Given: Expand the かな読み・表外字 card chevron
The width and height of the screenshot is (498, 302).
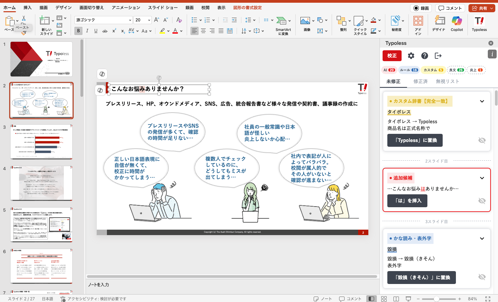Looking at the screenshot, I should click(x=482, y=238).
